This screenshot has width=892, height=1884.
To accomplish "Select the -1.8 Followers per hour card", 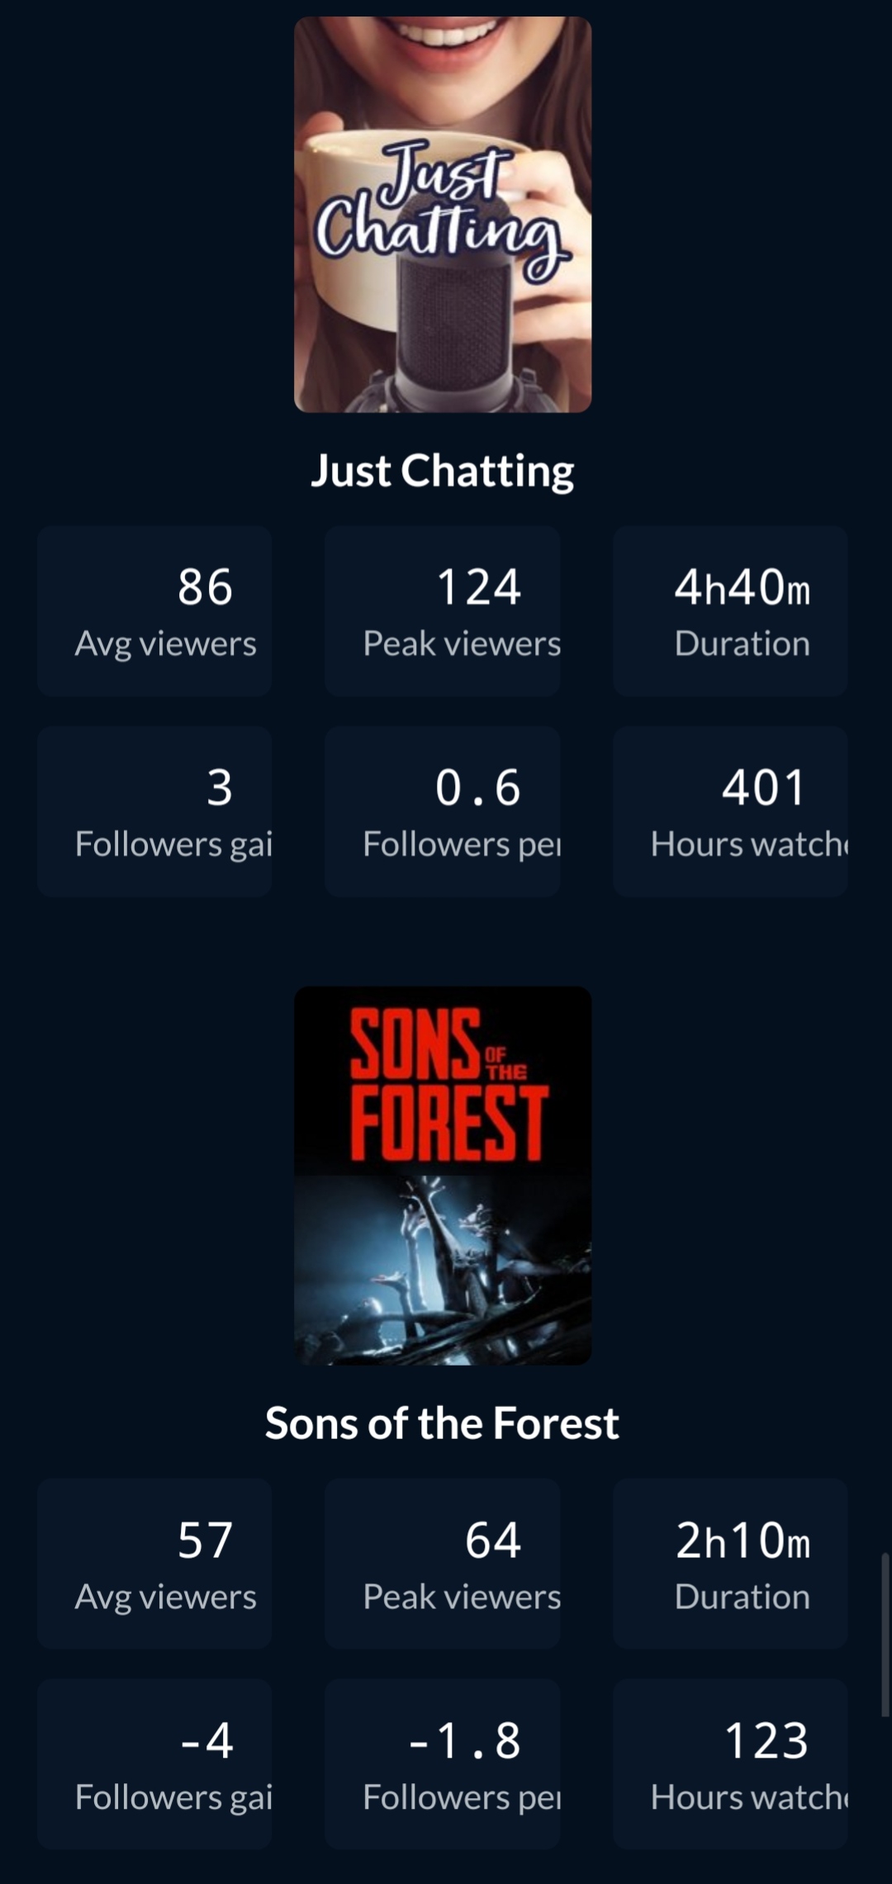I will [x=443, y=1763].
